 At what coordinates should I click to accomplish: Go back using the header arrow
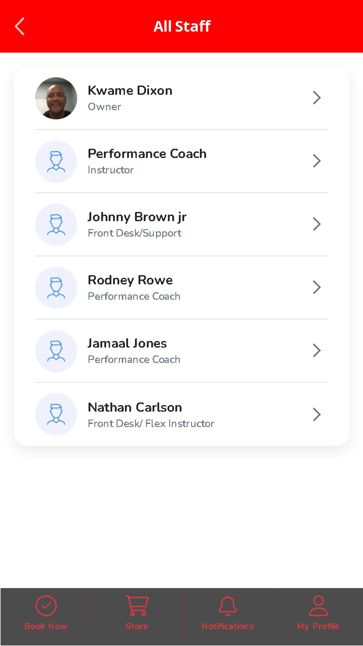(x=20, y=26)
